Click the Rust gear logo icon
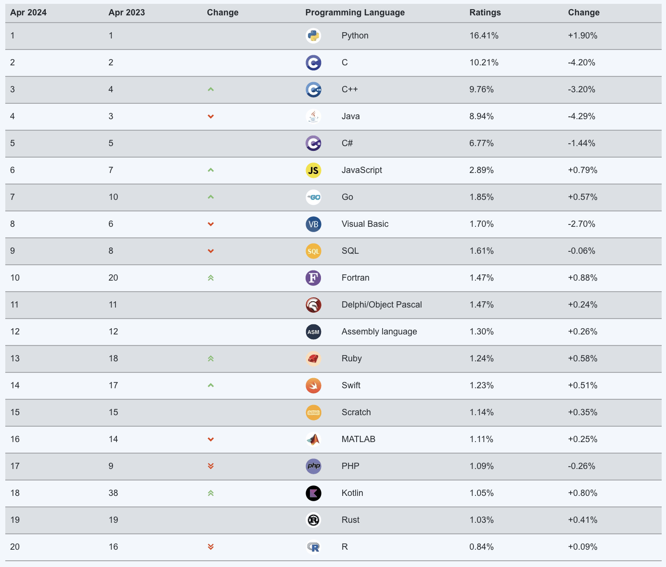Viewport: 666px width, 567px height. click(313, 520)
